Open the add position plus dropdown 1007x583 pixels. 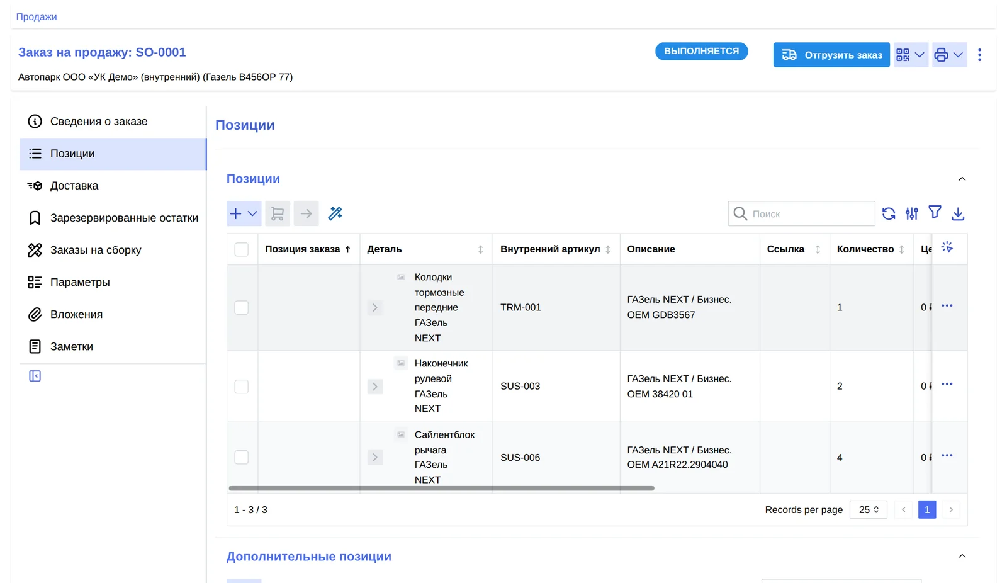click(x=244, y=213)
